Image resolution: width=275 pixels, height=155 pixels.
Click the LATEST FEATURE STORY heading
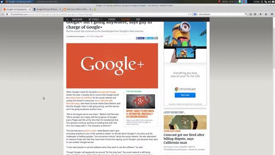click(174, 112)
